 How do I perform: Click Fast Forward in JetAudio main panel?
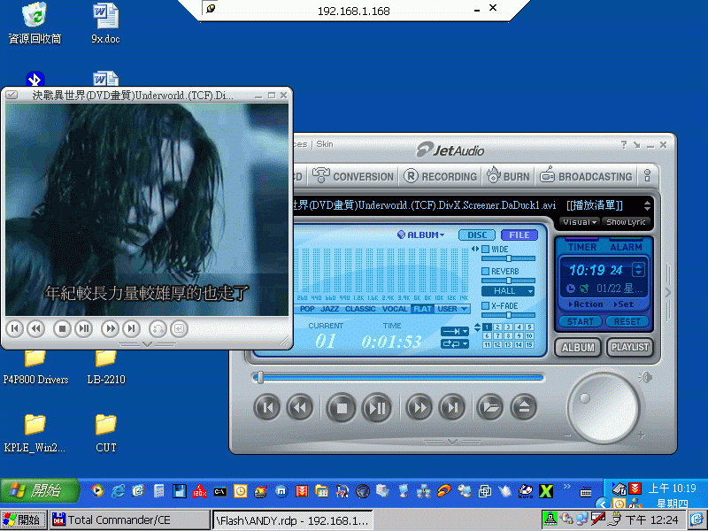tap(419, 408)
